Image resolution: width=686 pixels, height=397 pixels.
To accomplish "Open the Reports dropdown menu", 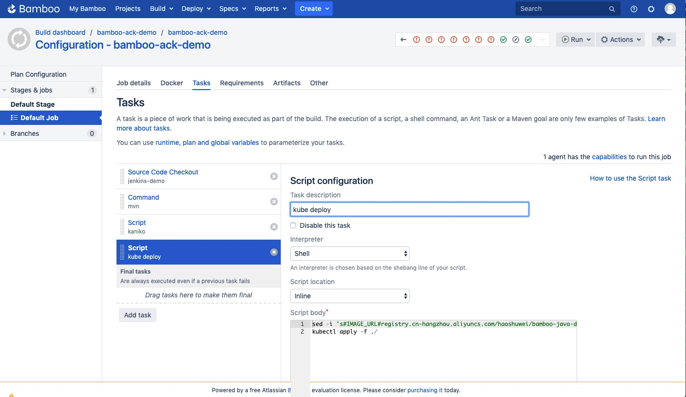I will point(271,9).
